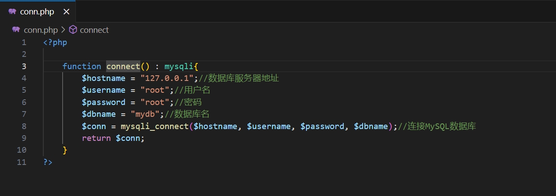Click the cube symbol icon beside connect
The height and width of the screenshot is (196, 556).
(x=73, y=30)
